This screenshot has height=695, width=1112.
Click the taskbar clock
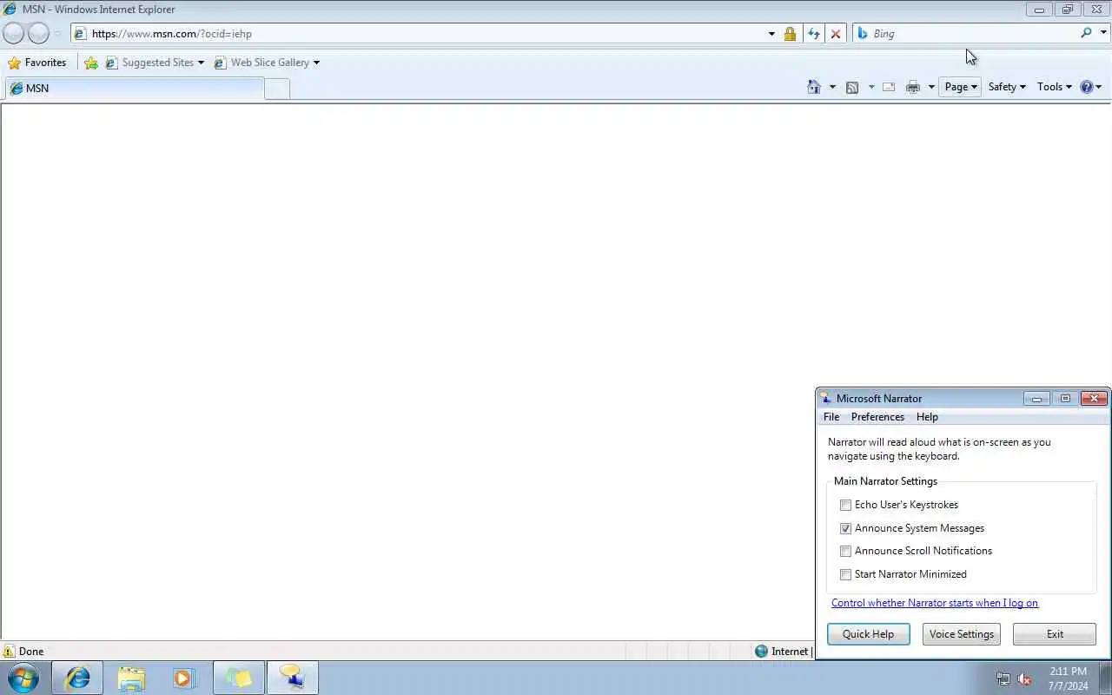[1068, 678]
